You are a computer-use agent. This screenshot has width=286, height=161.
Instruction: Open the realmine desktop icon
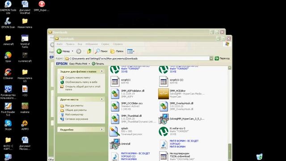pyautogui.click(x=25, y=108)
